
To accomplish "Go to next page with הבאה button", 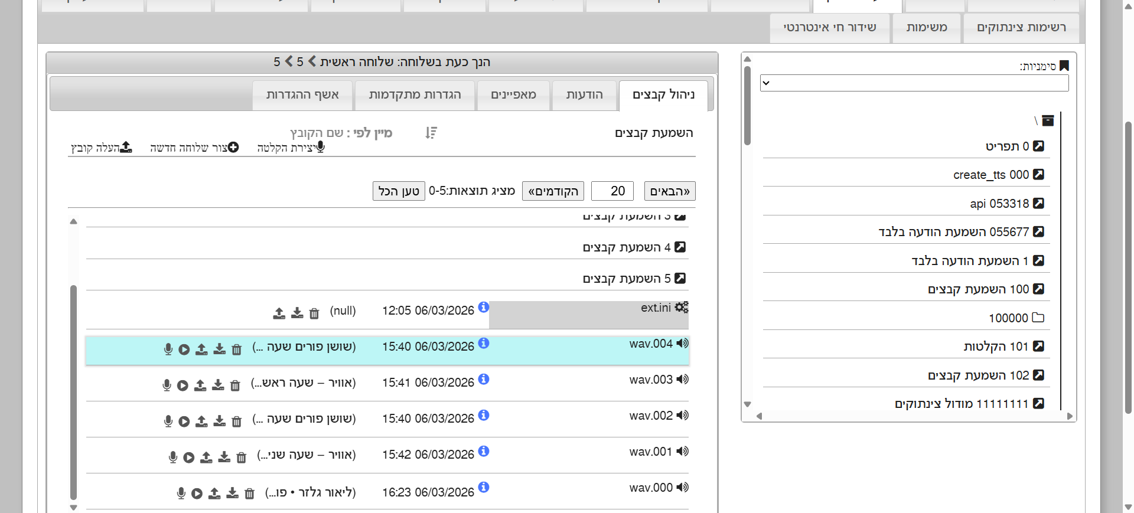I will click(669, 191).
